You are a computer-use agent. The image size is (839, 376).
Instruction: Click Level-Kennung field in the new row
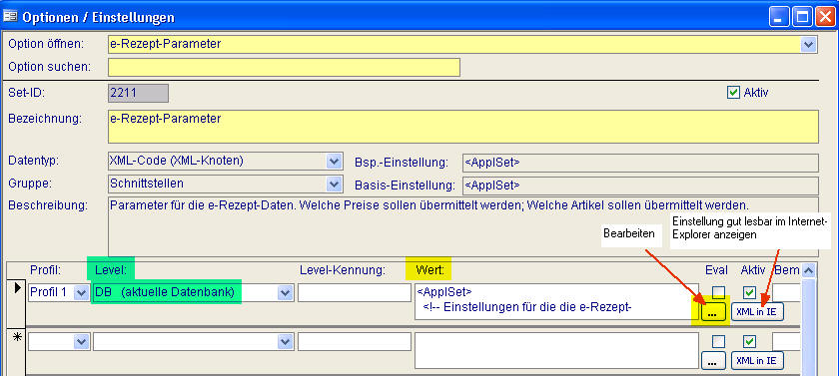click(x=355, y=342)
